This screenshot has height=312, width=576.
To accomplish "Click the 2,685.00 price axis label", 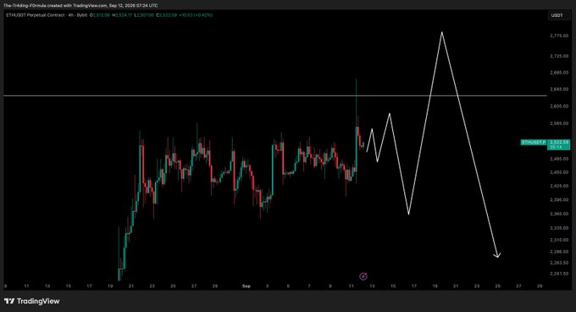I will coord(559,72).
